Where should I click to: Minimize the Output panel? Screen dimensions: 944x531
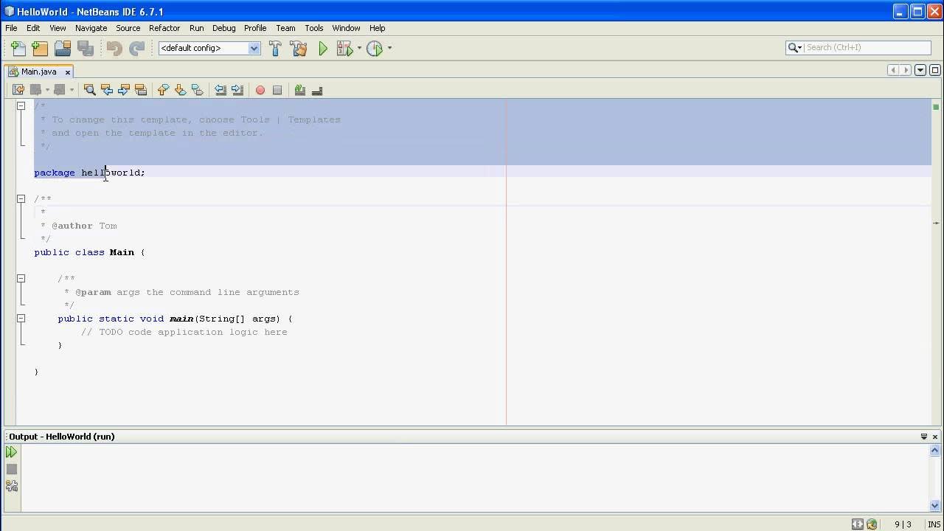pyautogui.click(x=924, y=437)
